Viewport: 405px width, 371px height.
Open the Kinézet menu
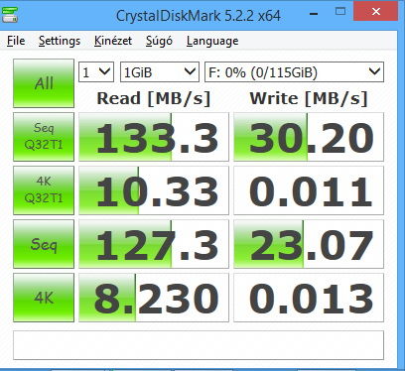click(x=113, y=41)
